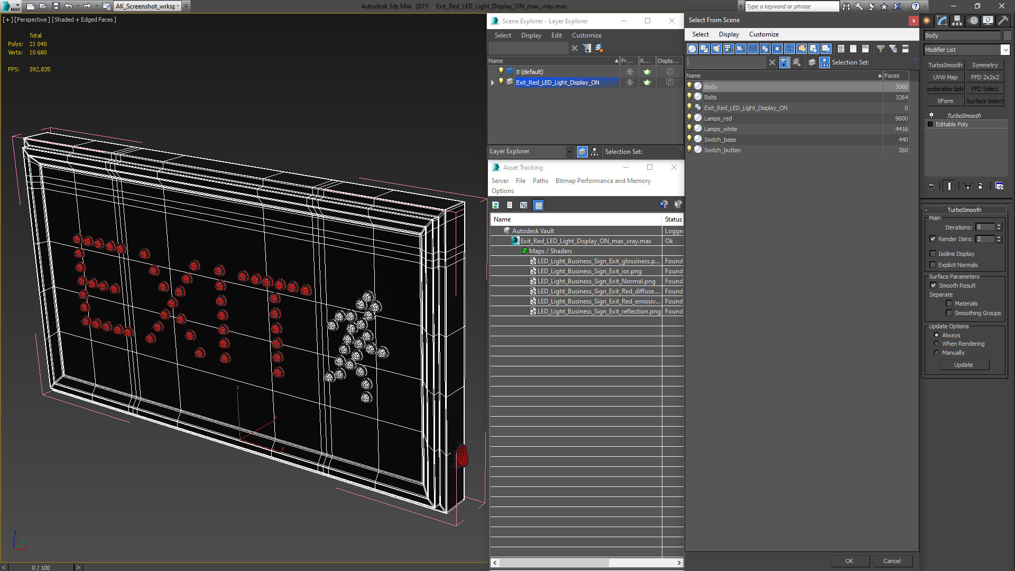
Task: Click the TurboSmooth modifier button
Action: (945, 65)
